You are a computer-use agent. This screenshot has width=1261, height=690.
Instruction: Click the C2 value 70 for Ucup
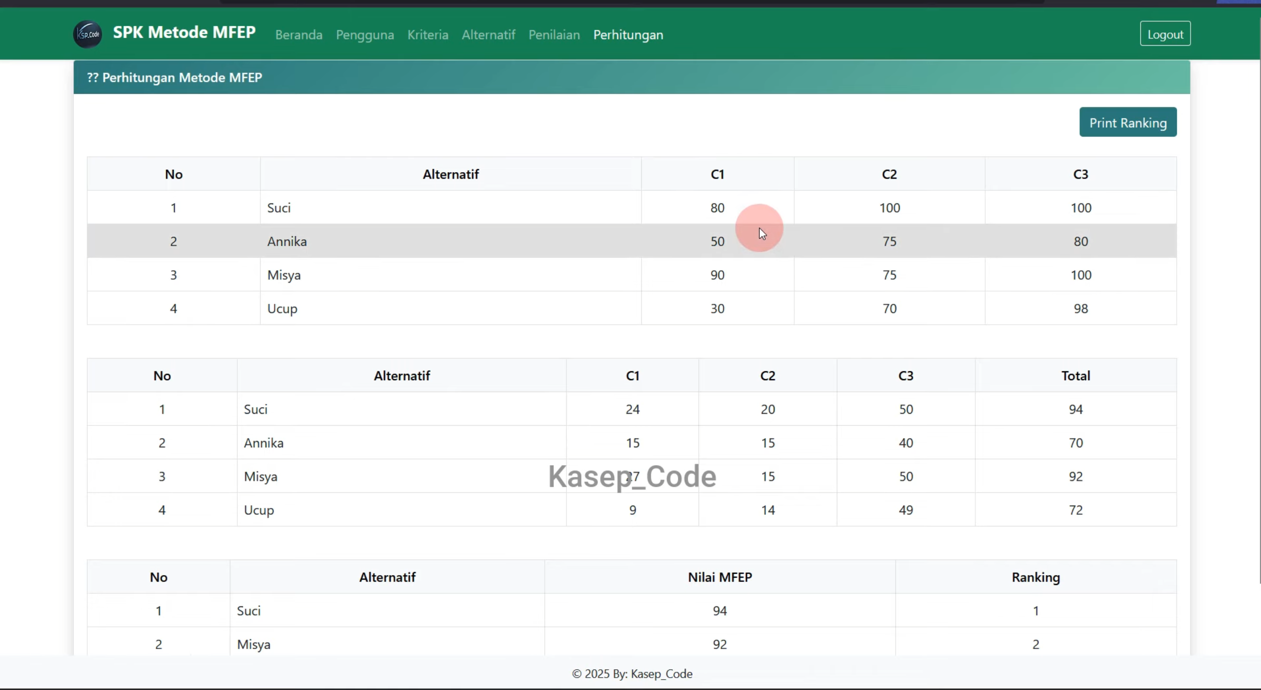pos(889,308)
